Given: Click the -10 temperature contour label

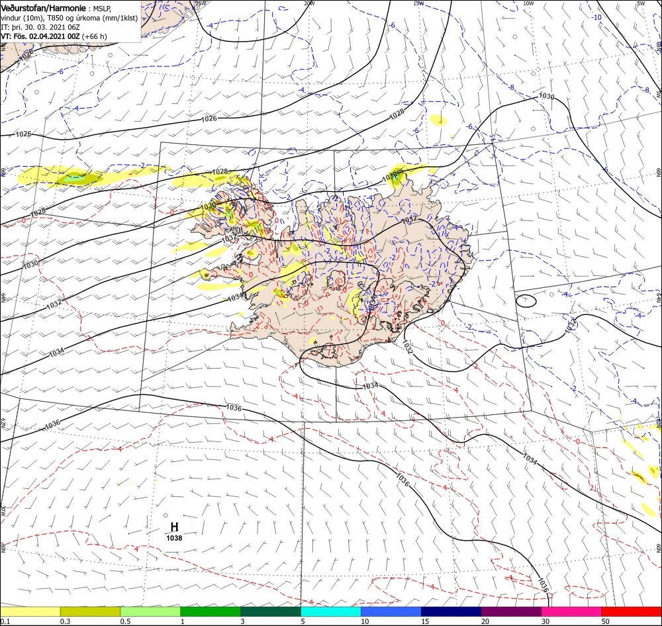Looking at the screenshot, I should [596, 17].
